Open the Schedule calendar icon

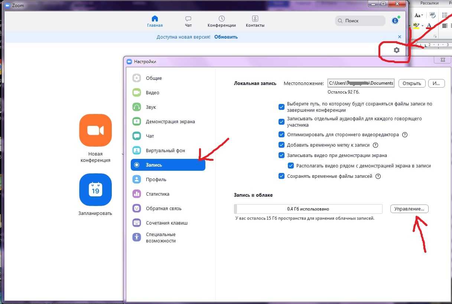[x=95, y=190]
